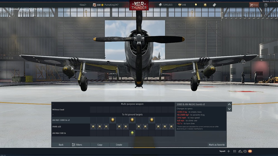The width and height of the screenshot is (278, 156).
Task: Open the squad list icon
Action: 235,151
